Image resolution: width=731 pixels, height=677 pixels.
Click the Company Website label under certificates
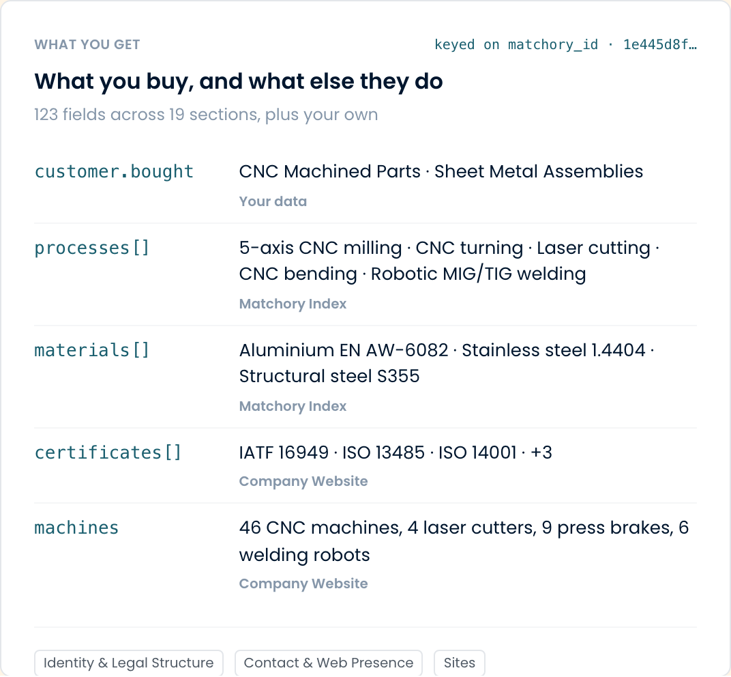coord(303,481)
